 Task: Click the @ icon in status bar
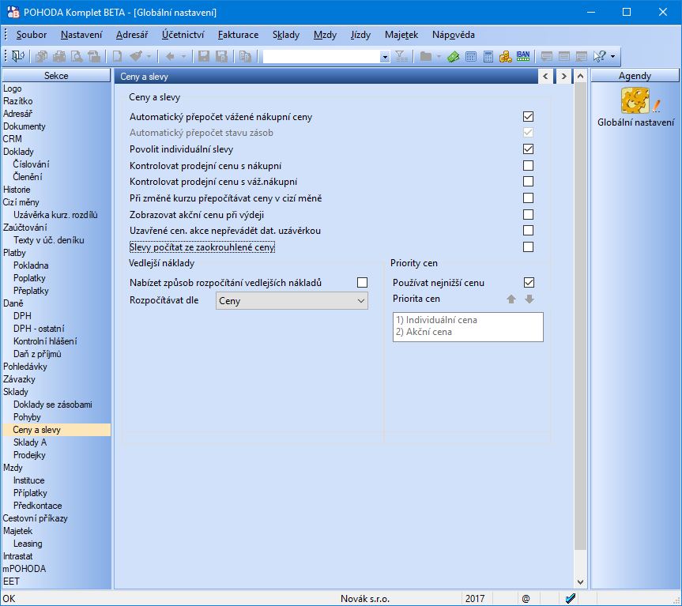pyautogui.click(x=526, y=599)
